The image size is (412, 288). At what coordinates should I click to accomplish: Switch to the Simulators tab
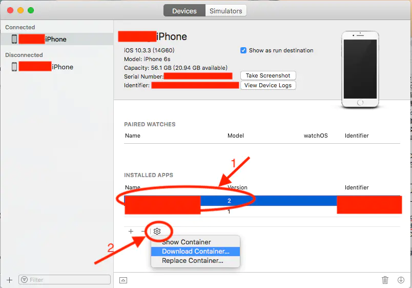coord(225,11)
